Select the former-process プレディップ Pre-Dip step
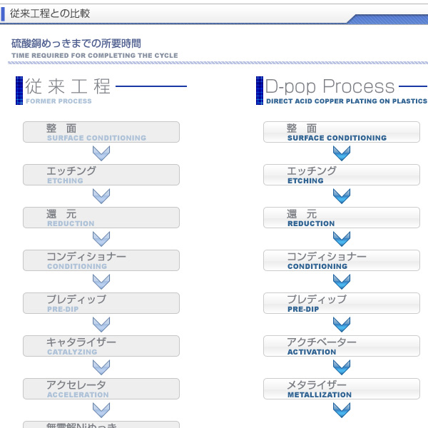 point(101,303)
